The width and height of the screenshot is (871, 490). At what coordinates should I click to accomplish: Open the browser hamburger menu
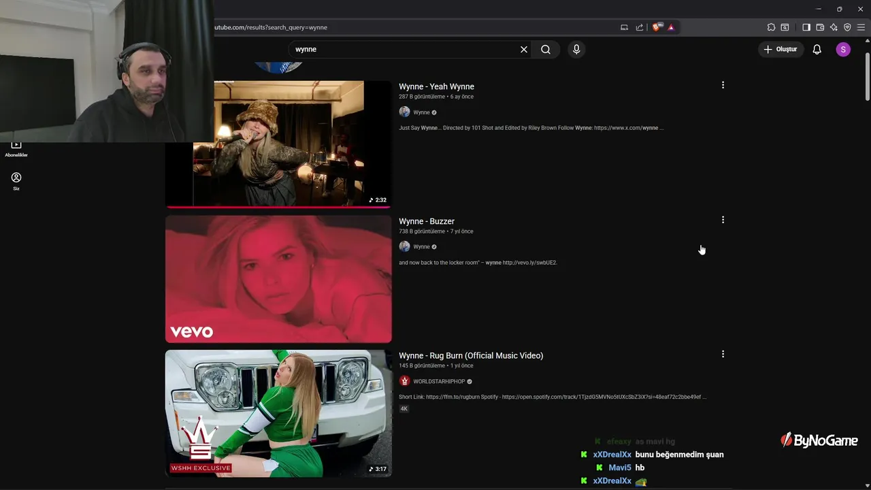[x=861, y=27]
